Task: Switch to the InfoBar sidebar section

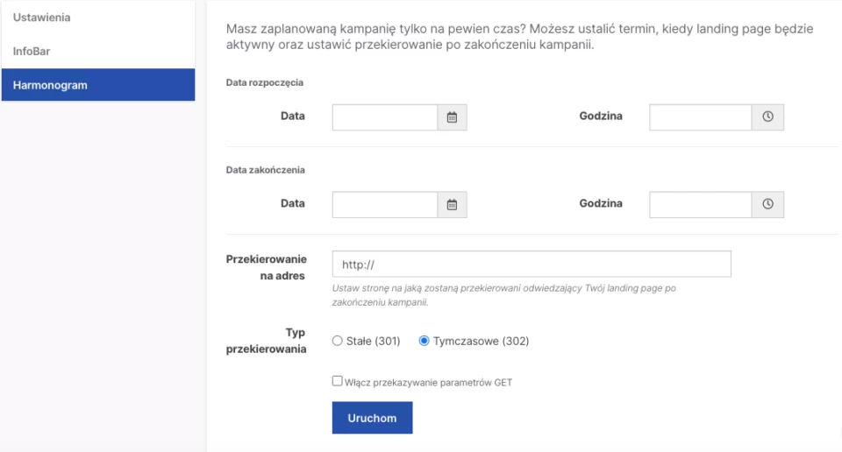Action: [x=32, y=51]
